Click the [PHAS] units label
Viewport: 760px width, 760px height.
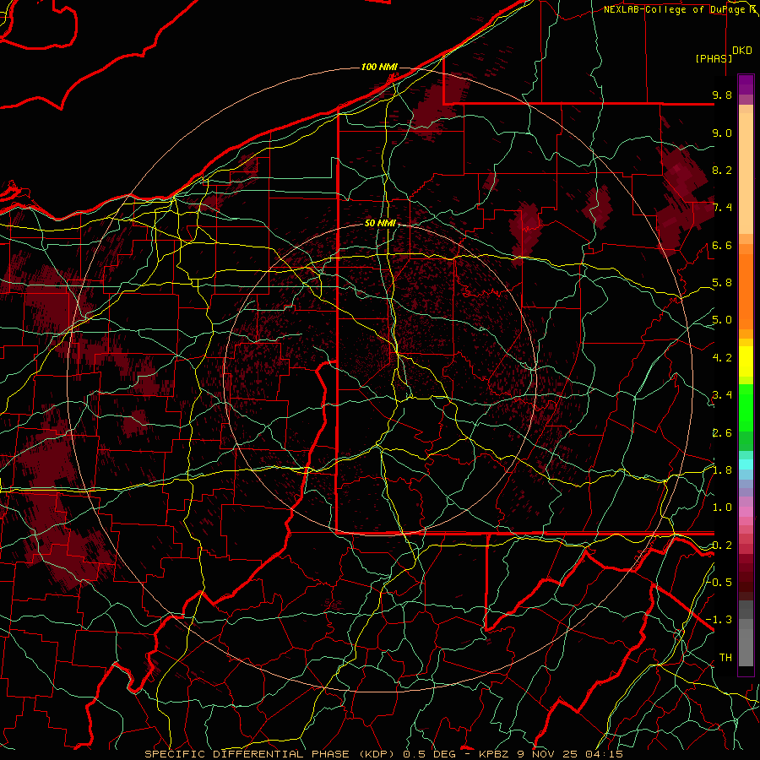714,58
